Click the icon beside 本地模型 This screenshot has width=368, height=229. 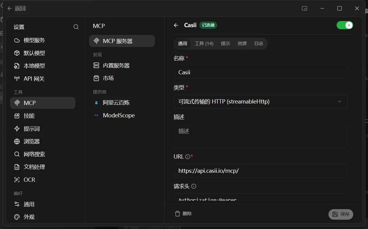tap(17, 66)
